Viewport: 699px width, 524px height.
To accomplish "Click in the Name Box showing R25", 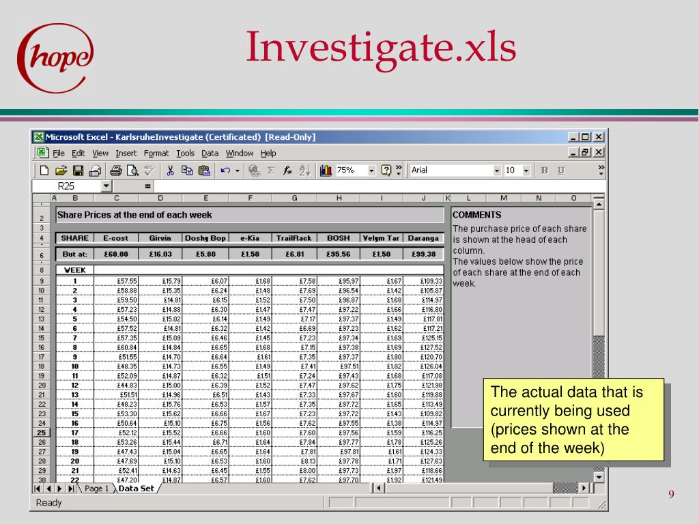I will [x=66, y=186].
